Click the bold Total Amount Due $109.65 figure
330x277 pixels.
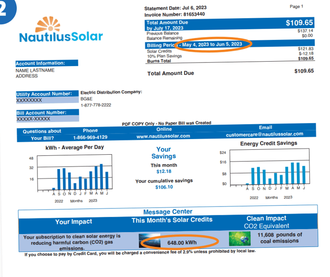[304, 71]
